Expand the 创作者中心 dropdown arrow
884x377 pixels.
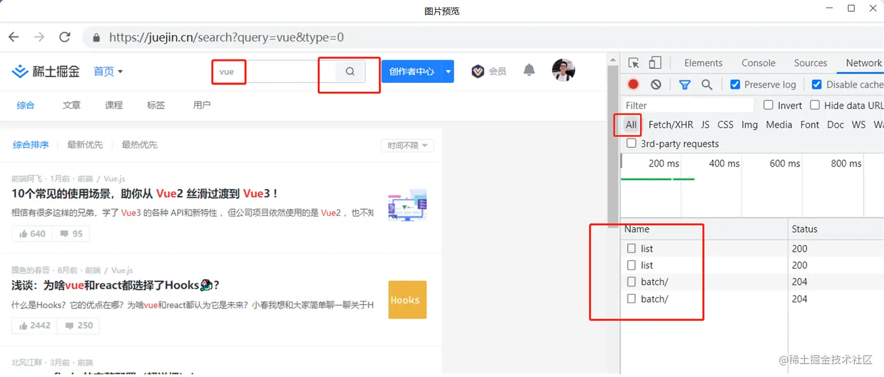(x=448, y=71)
